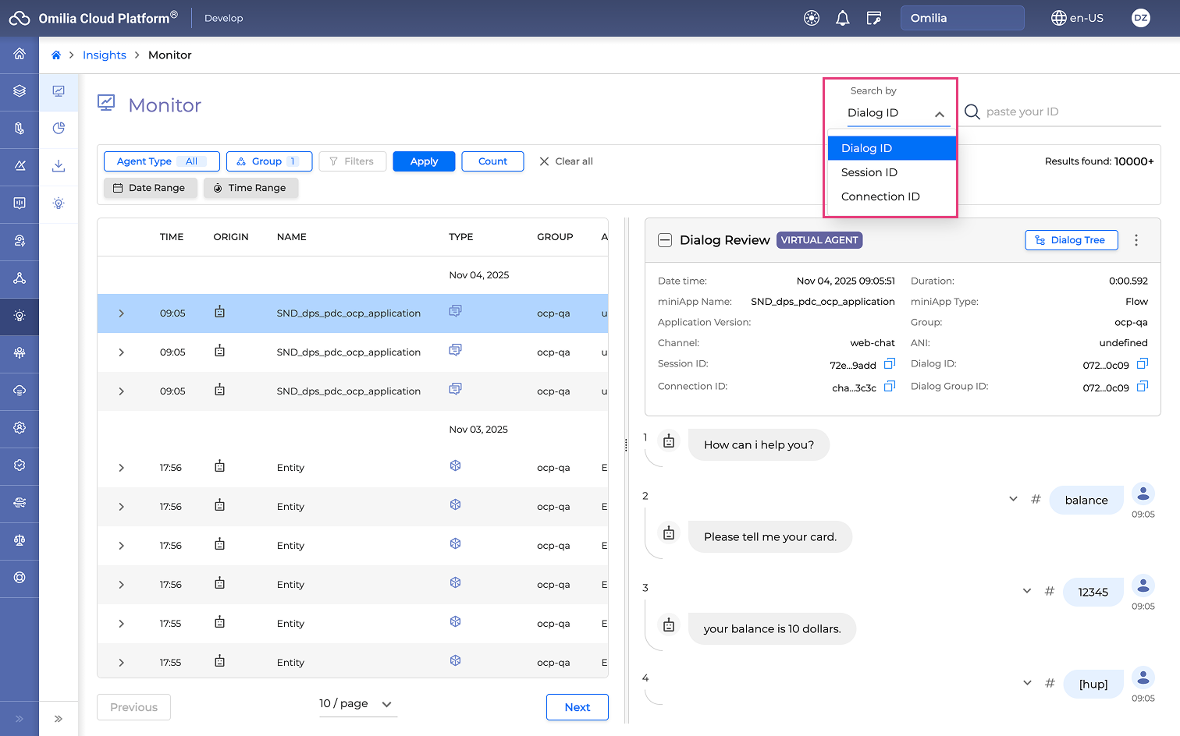Click the home icon in breadcrumb
The height and width of the screenshot is (736, 1180).
point(56,55)
